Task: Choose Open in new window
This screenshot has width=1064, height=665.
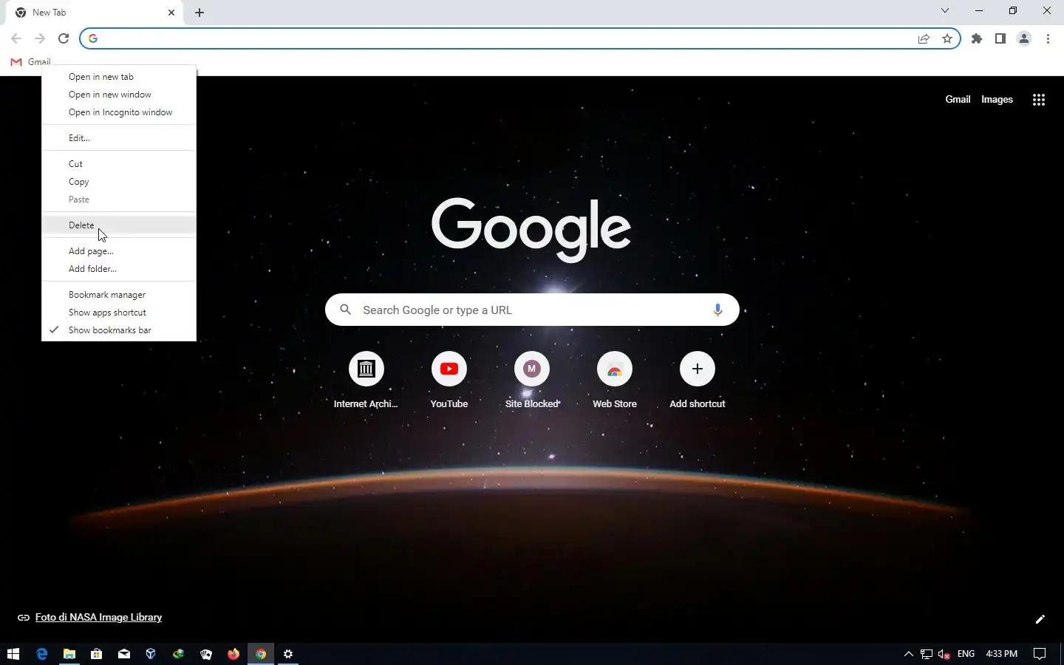Action: point(119,95)
